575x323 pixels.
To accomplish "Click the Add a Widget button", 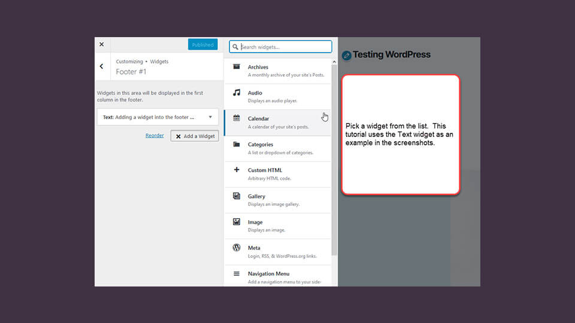I will point(195,136).
